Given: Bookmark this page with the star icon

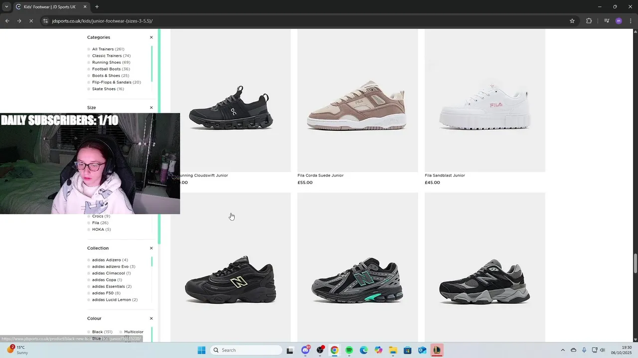Looking at the screenshot, I should [572, 21].
